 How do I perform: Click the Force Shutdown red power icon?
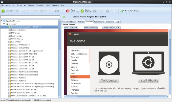68,11
